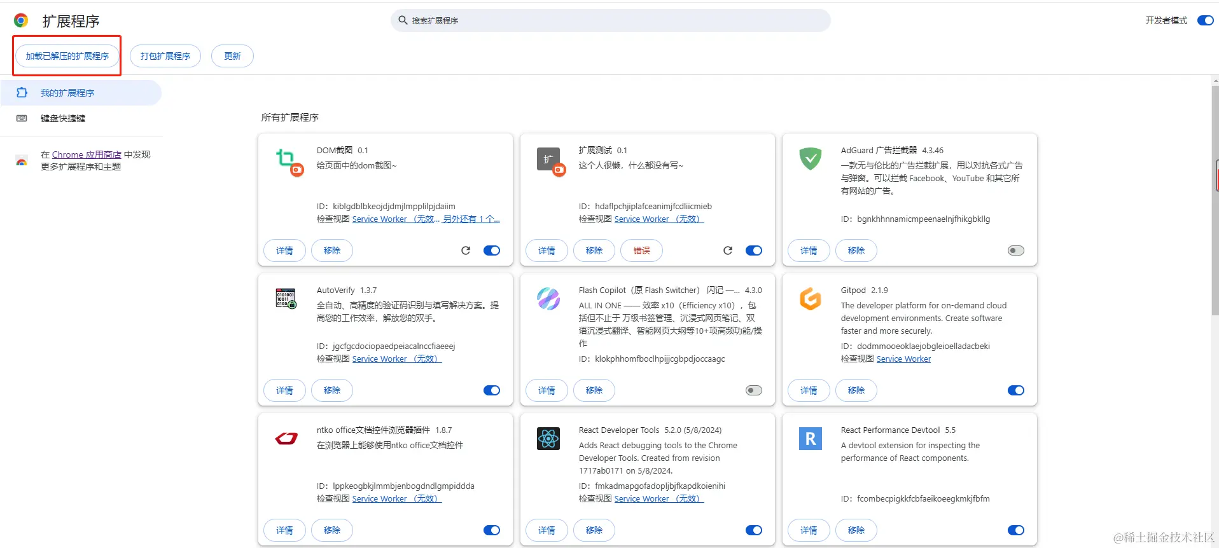The width and height of the screenshot is (1219, 548).
Task: Open 详情 for ntko office plugin
Action: coord(284,530)
